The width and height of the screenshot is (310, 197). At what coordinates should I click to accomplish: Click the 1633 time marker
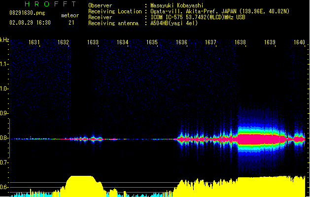point(93,42)
